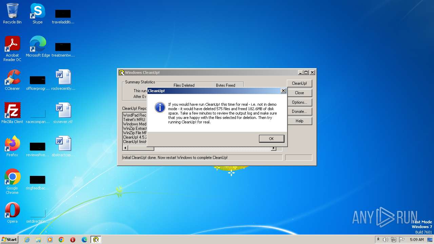Screen dimensions: 434x244
Task: Show hidden system tray icons
Action: click(378, 239)
